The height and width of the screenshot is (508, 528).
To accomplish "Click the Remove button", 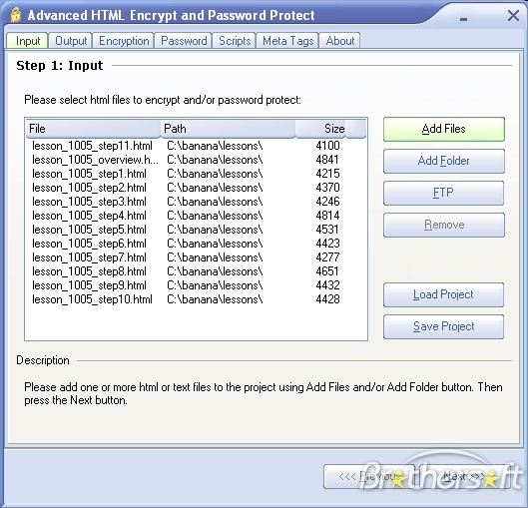I will (x=444, y=225).
